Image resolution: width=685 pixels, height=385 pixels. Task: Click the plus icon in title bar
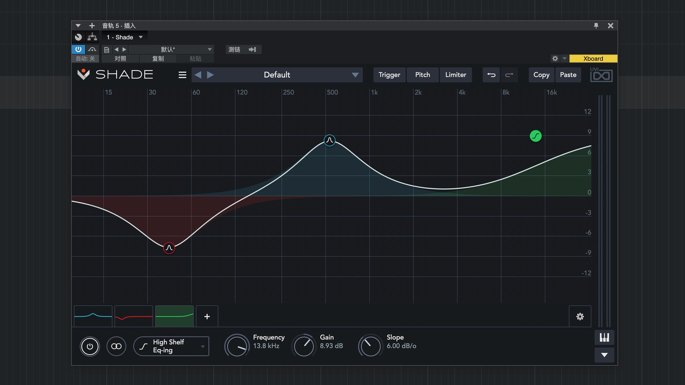click(92, 26)
